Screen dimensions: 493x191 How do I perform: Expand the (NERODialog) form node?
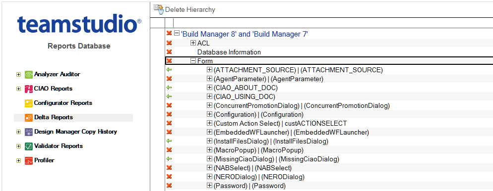click(209, 177)
